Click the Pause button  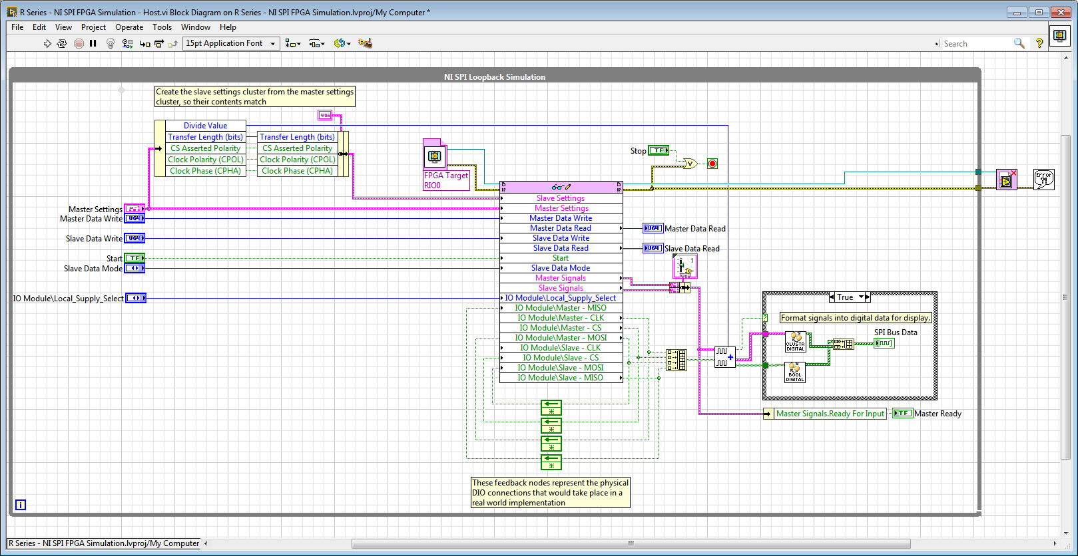pos(93,43)
